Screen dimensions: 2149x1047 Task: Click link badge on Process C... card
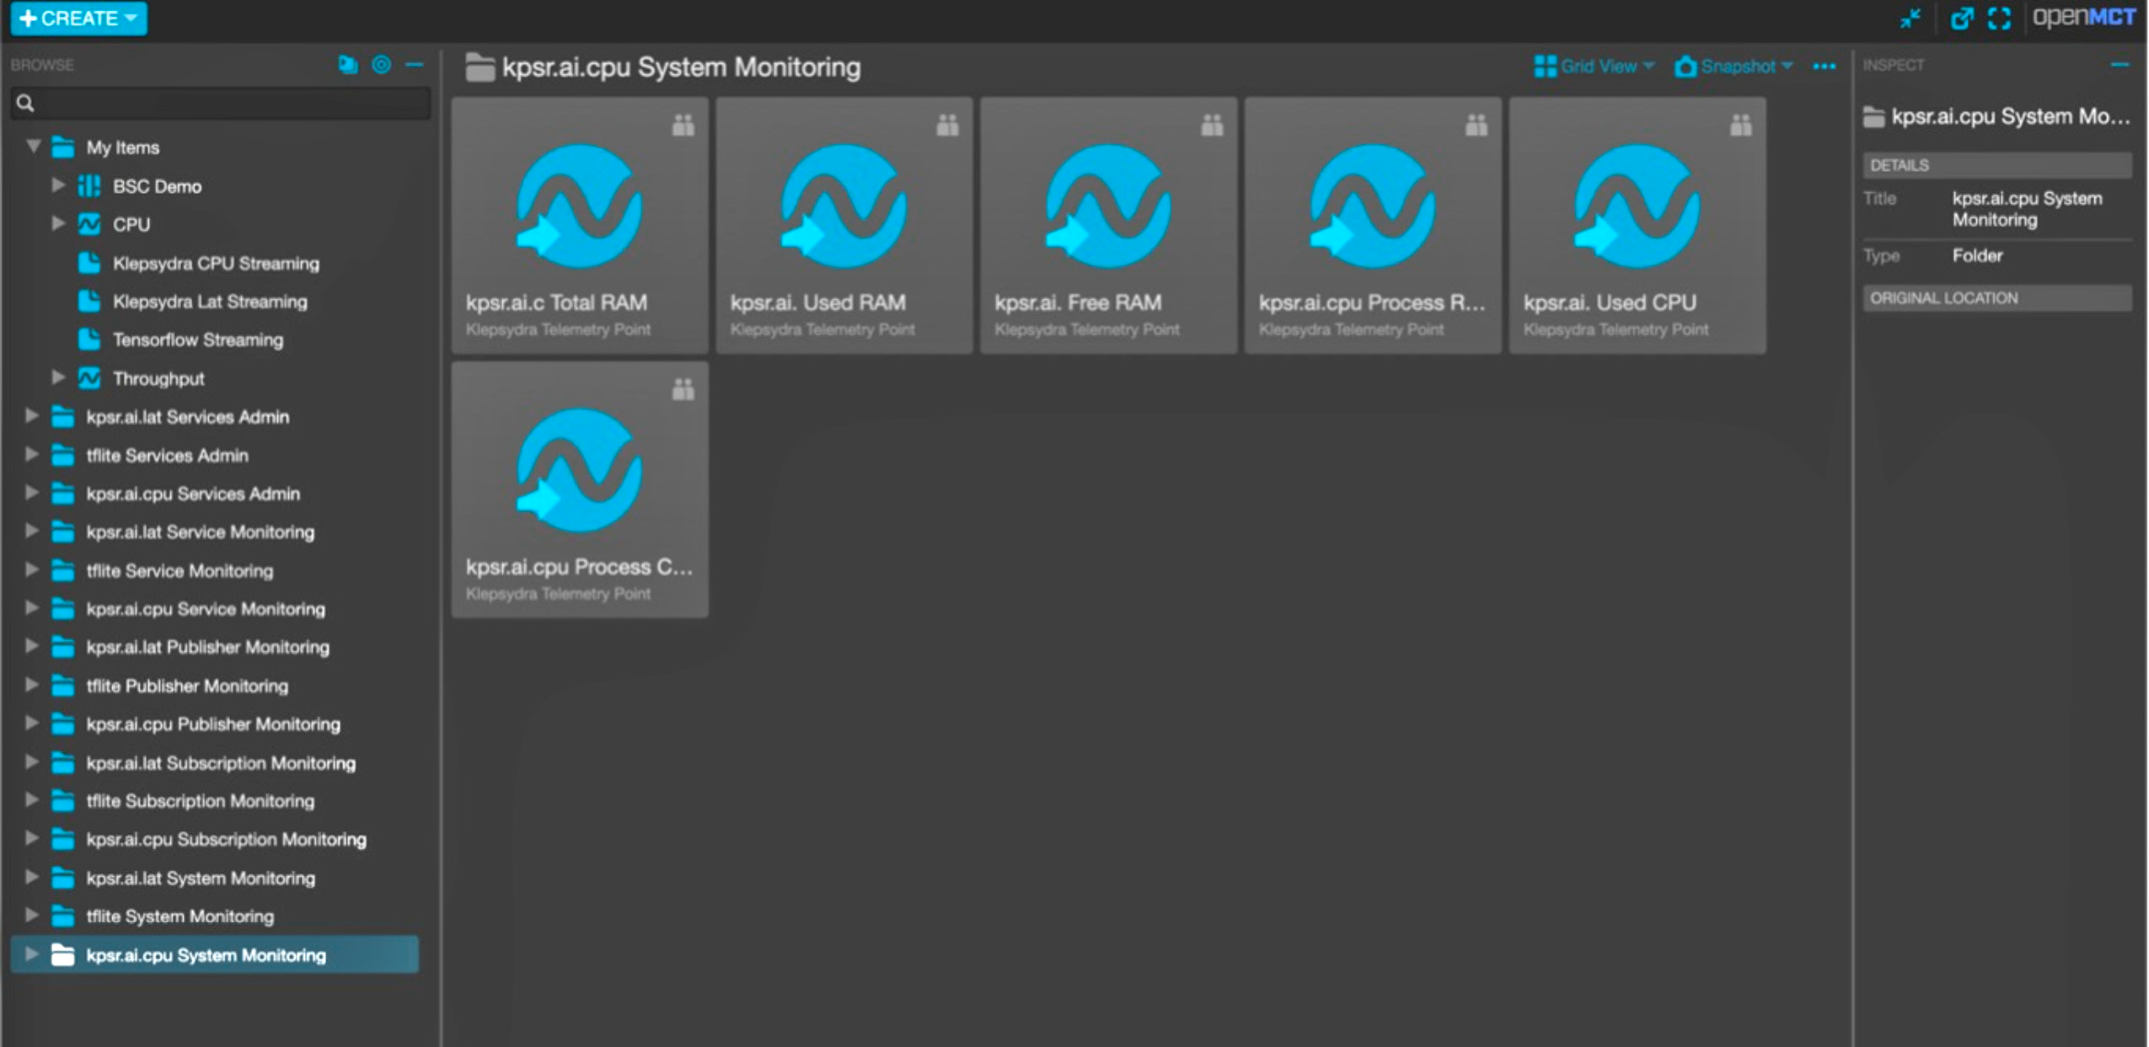683,389
